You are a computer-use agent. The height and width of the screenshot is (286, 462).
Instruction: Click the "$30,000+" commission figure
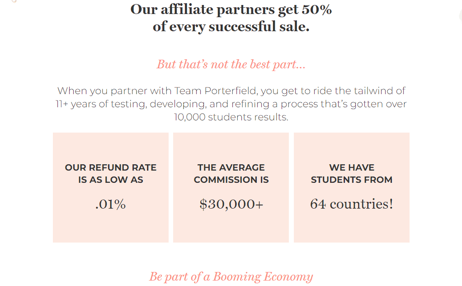pyautogui.click(x=231, y=204)
